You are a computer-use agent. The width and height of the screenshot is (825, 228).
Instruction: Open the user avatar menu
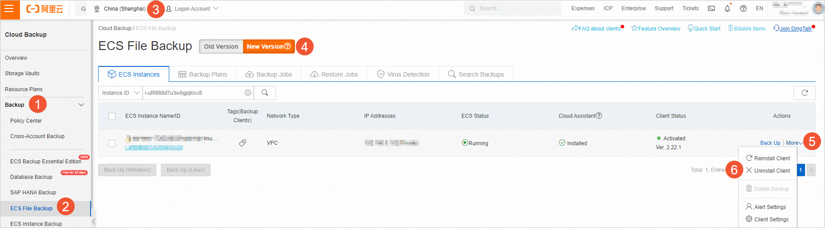818,8
